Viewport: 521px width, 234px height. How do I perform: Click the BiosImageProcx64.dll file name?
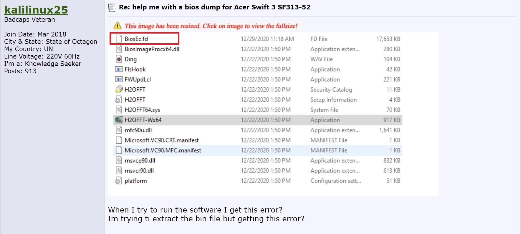point(152,49)
